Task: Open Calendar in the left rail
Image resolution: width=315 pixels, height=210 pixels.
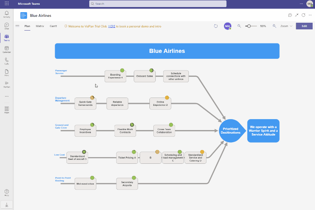Action: (7, 49)
